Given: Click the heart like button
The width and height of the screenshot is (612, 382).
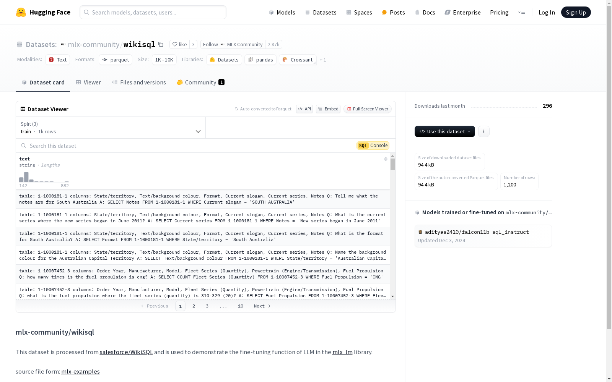Looking at the screenshot, I should click(179, 44).
